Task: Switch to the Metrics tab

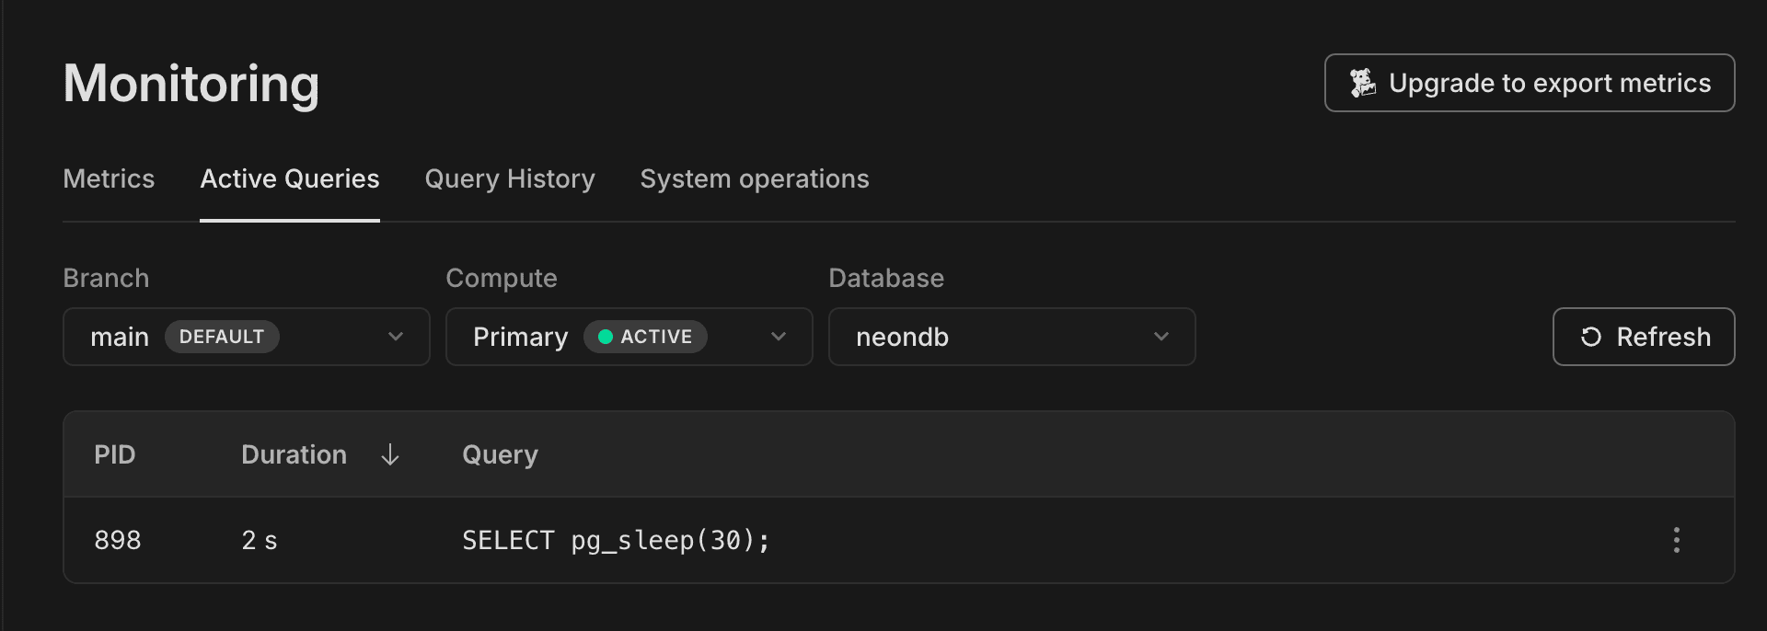Action: (x=108, y=178)
